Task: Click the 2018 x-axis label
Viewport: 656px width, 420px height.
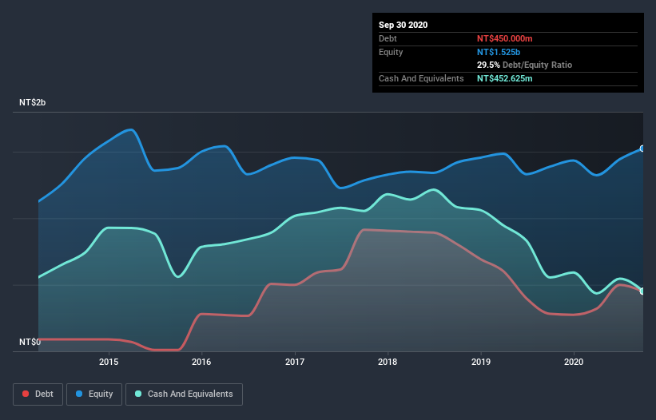Action: coord(388,362)
